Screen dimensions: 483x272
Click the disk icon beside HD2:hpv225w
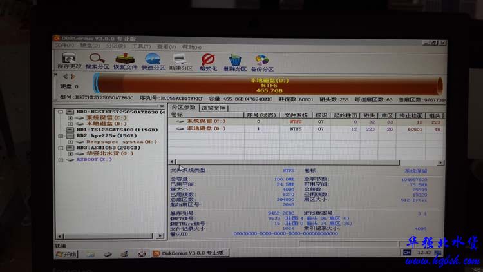click(x=70, y=136)
